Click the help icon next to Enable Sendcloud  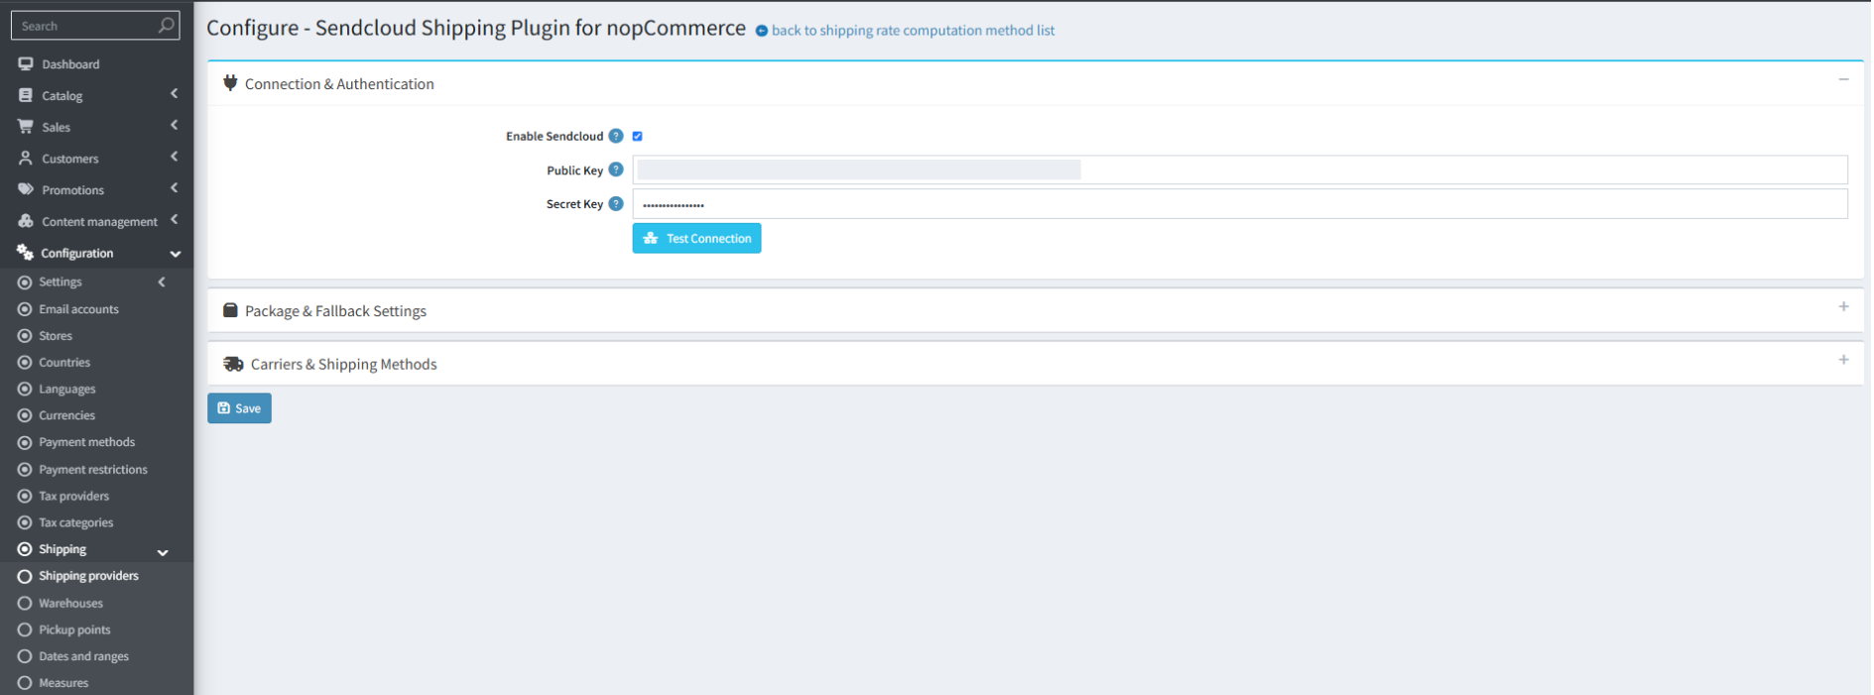tap(616, 136)
